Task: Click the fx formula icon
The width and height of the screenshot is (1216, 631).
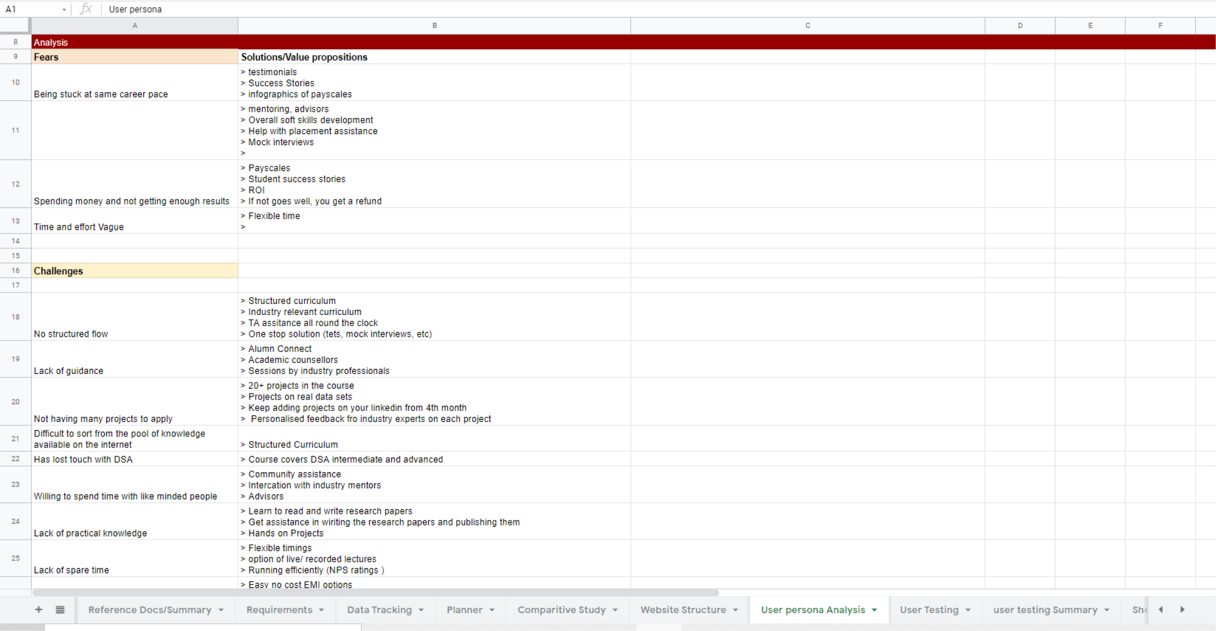Action: coord(86,9)
